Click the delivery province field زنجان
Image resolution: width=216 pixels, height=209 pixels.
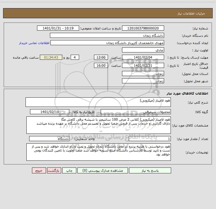143,74
